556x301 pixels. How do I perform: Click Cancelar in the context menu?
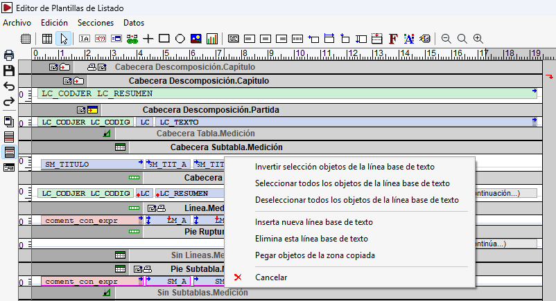(271, 277)
